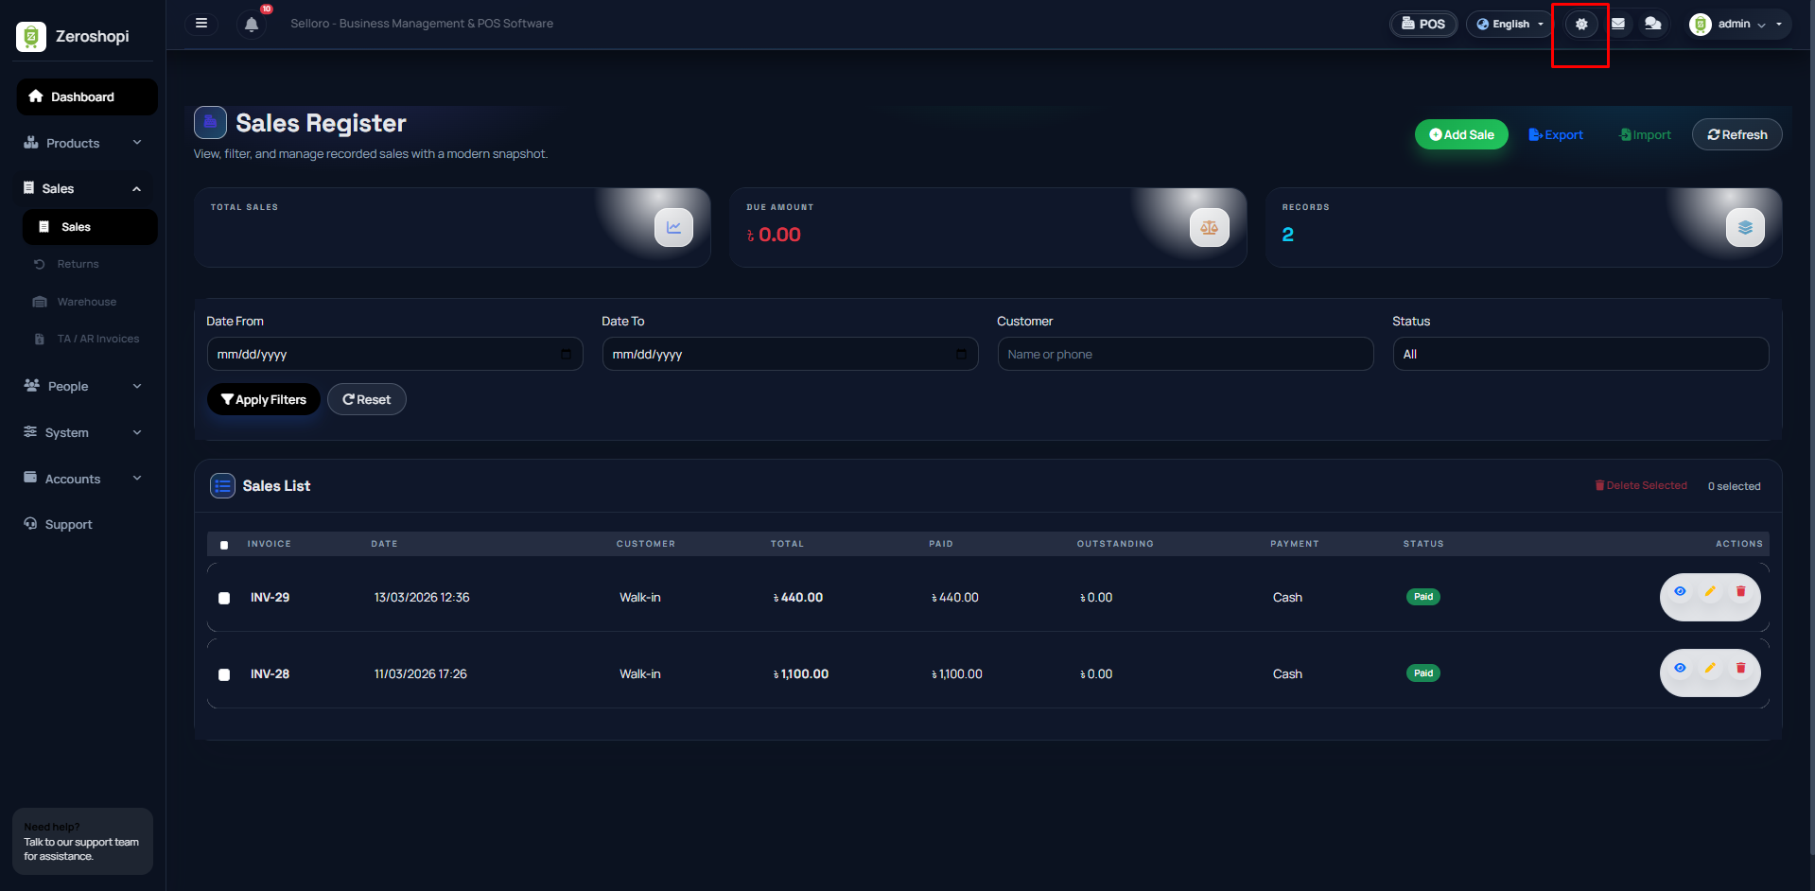The width and height of the screenshot is (1815, 891).
Task: Open the English language dropdown
Action: coord(1510,25)
